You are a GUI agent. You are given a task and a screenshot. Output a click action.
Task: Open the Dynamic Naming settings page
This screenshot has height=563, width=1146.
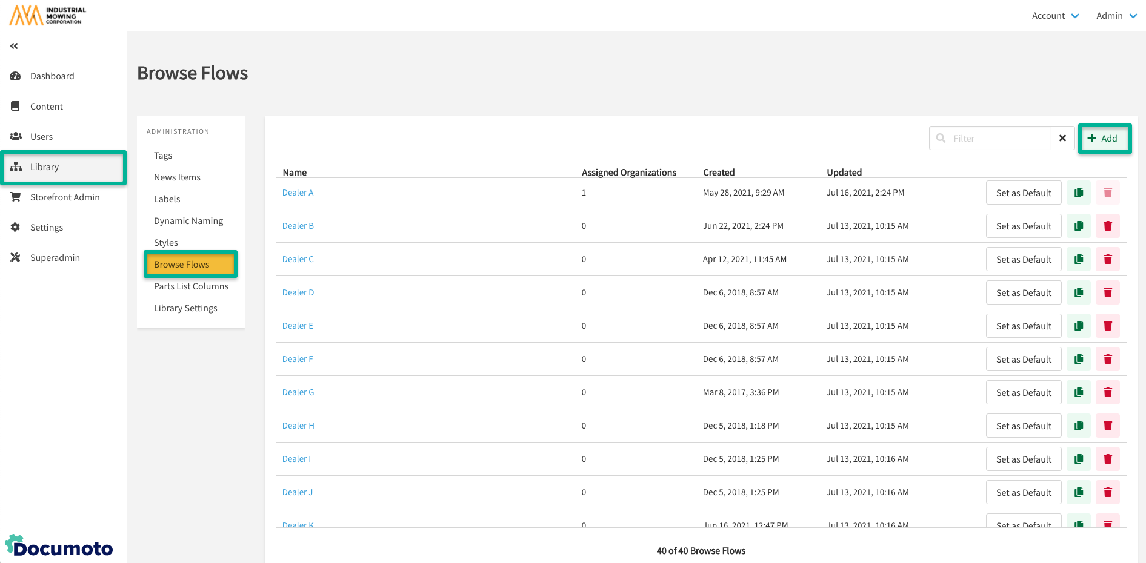(x=188, y=221)
